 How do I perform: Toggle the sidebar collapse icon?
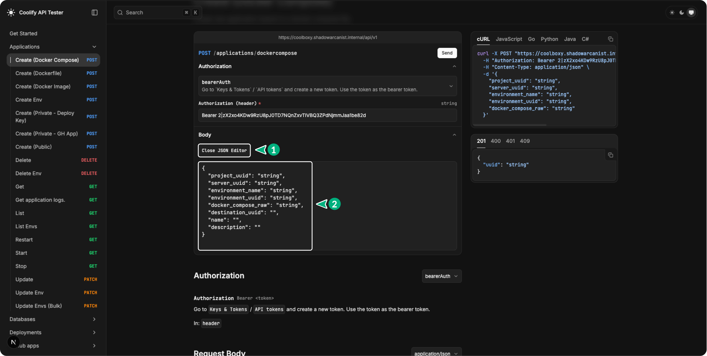coord(94,12)
